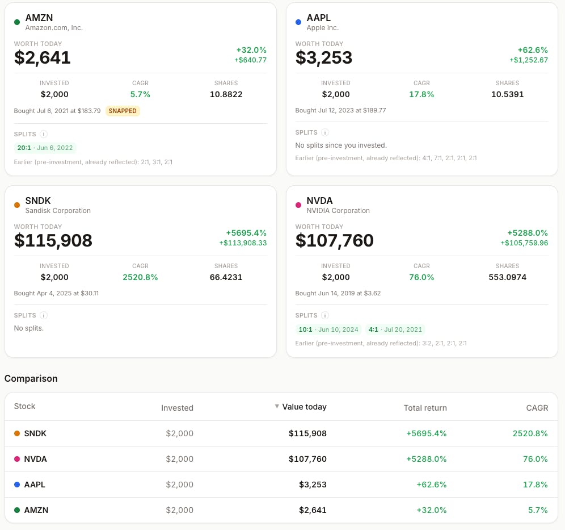Click +62.6% total return in AAPL row
Screen dimensions: 565x530
pyautogui.click(x=431, y=485)
